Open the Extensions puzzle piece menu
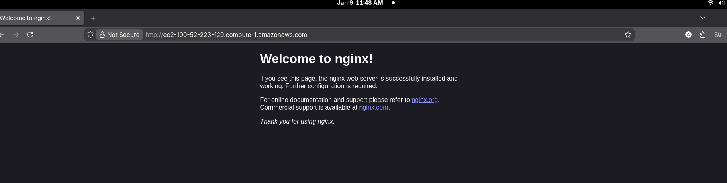The image size is (727, 183). pos(703,35)
